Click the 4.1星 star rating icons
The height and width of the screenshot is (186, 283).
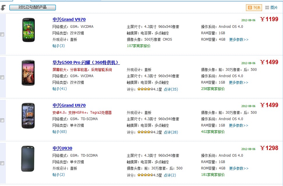click(x=145, y=89)
